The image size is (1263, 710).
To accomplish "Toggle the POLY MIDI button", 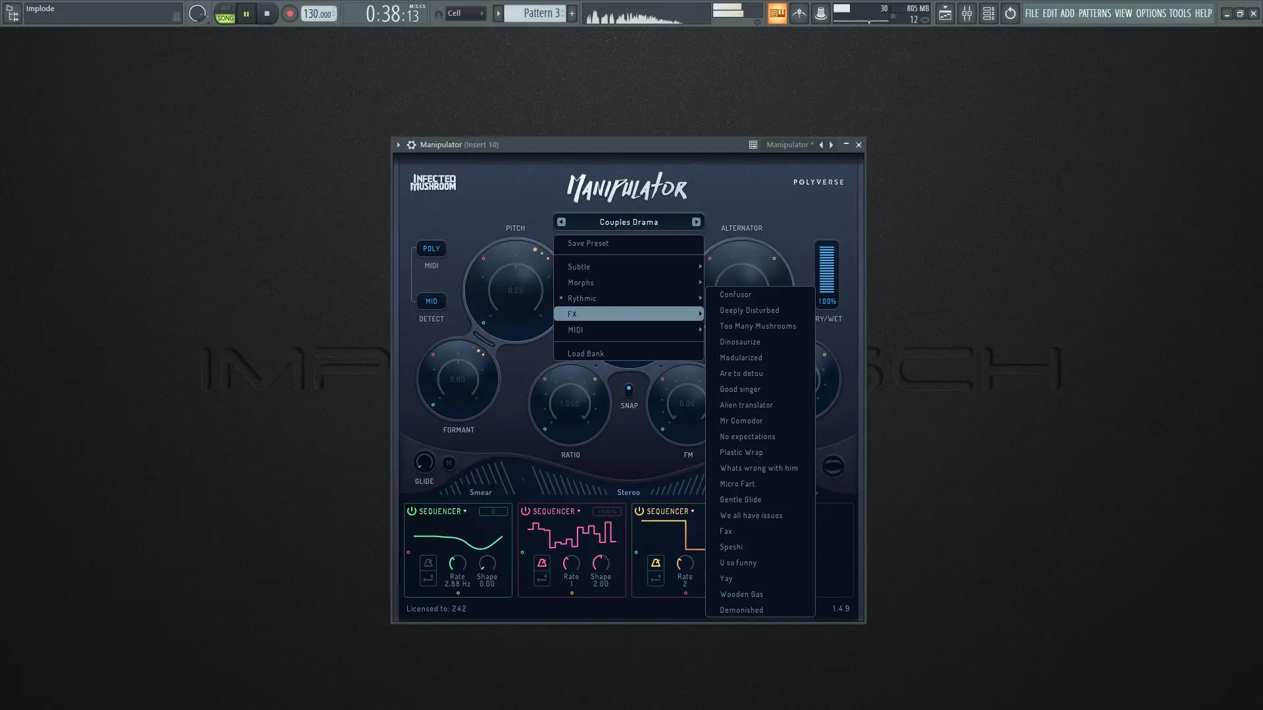I will pyautogui.click(x=432, y=248).
